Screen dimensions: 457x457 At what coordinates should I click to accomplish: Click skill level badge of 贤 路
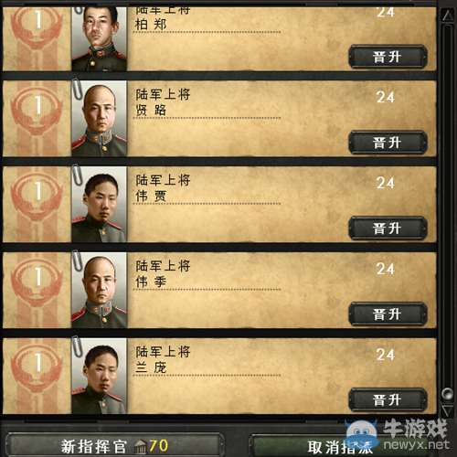[x=37, y=110]
